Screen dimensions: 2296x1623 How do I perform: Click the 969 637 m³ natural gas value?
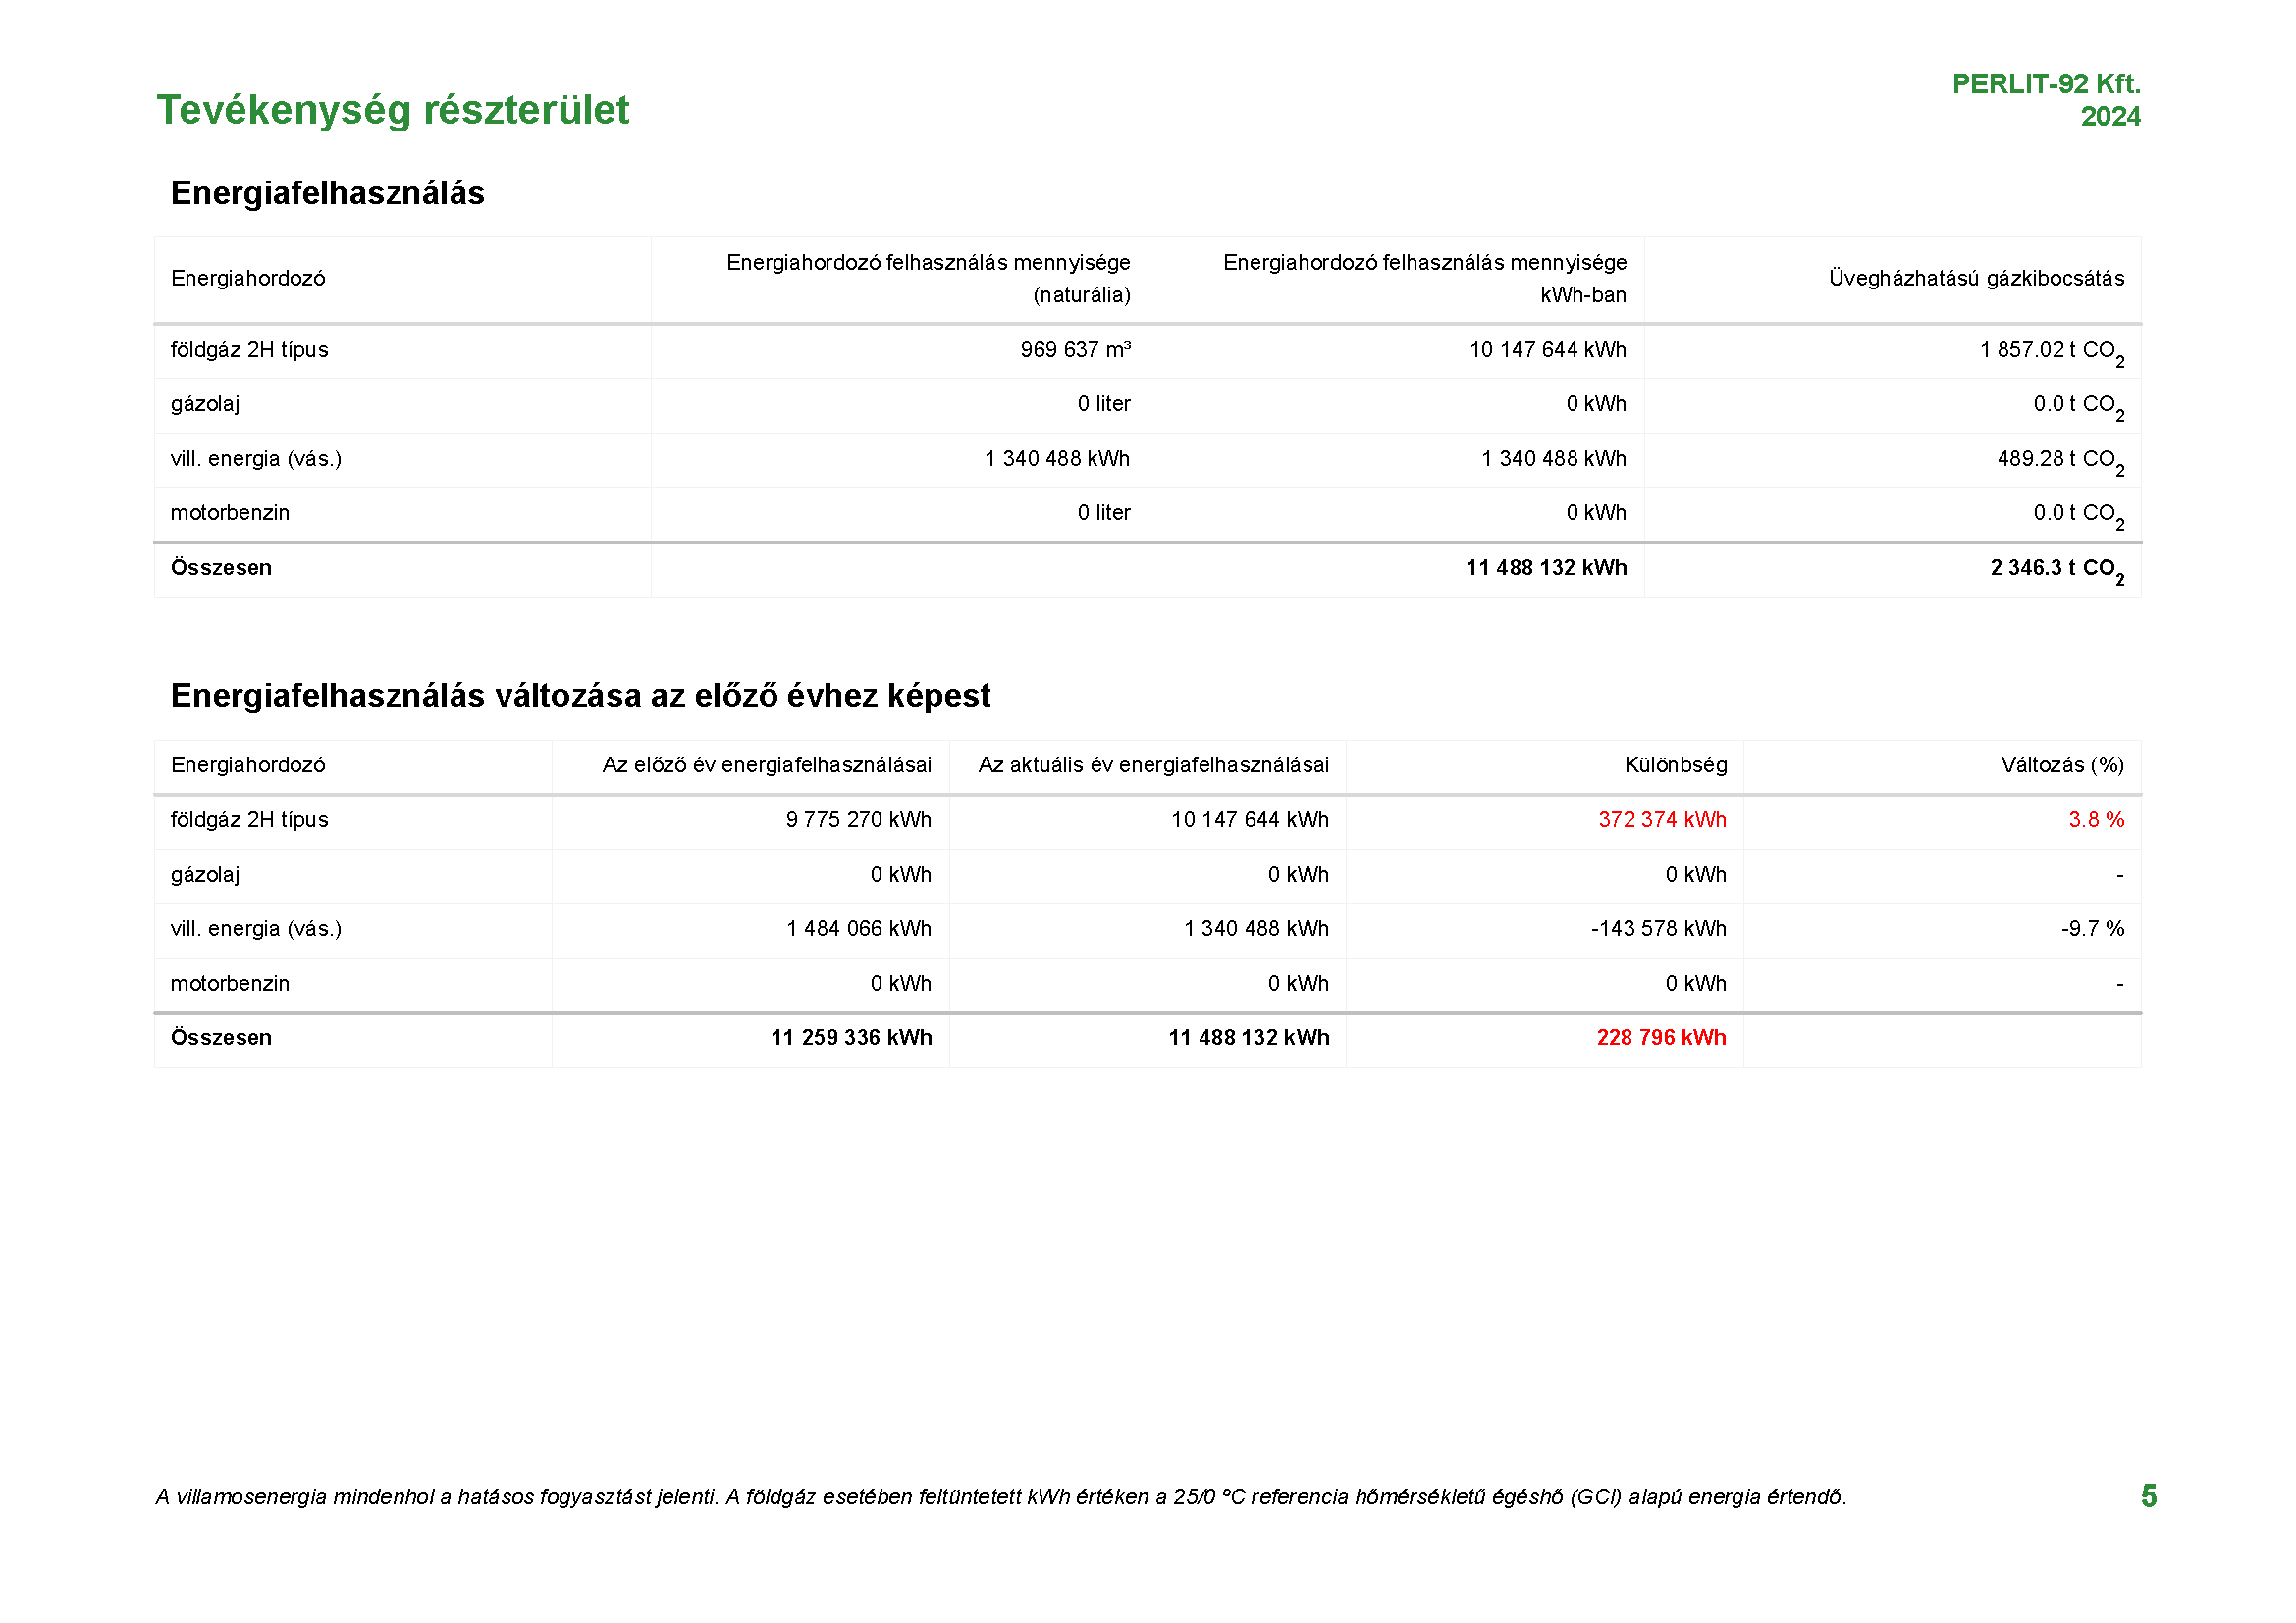[x=1075, y=349]
